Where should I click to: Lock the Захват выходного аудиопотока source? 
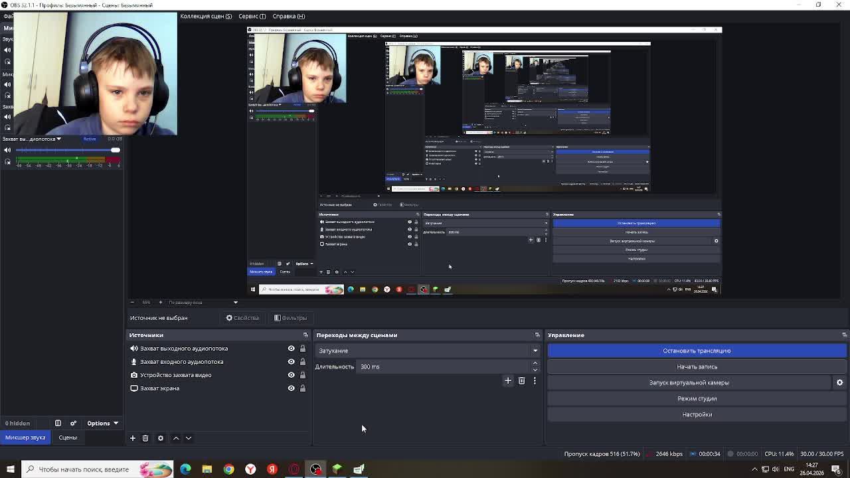303,349
